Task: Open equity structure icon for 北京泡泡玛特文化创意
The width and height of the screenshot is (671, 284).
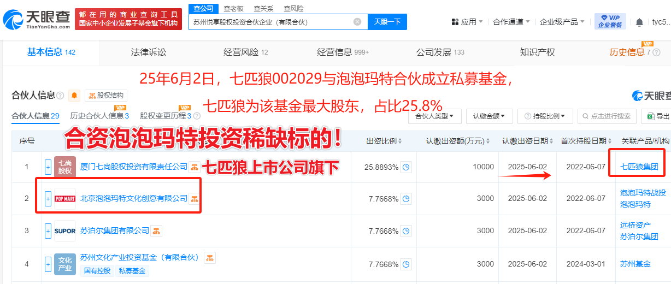Action: [x=194, y=199]
